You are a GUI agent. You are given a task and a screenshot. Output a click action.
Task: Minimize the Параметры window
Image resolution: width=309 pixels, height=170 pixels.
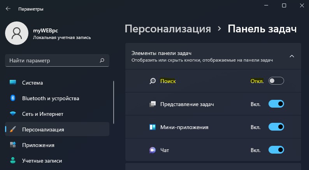pyautogui.click(x=266, y=5)
